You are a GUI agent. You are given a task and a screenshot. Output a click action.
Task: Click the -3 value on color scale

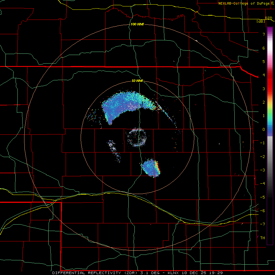tap(262, 170)
